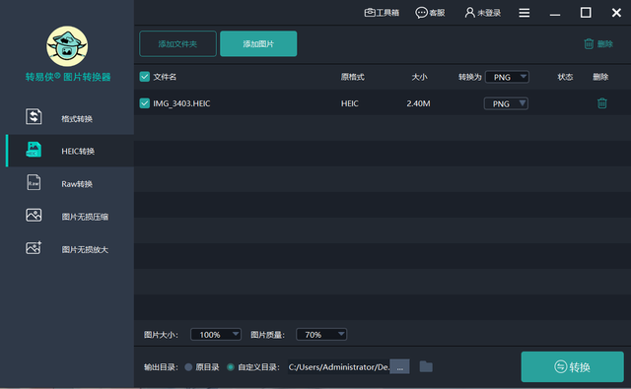Click the Convert (转换) button
Image resolution: width=631 pixels, height=389 pixels.
click(572, 366)
